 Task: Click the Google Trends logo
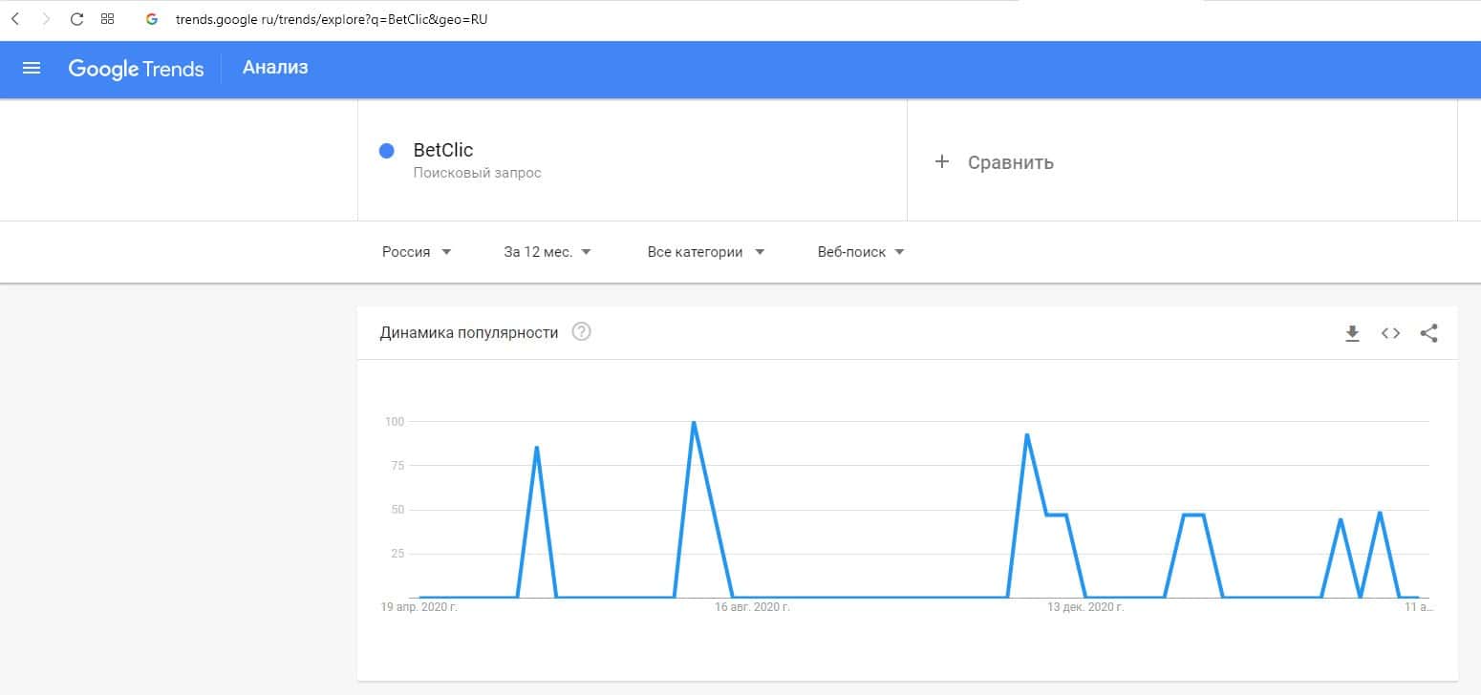pos(136,69)
